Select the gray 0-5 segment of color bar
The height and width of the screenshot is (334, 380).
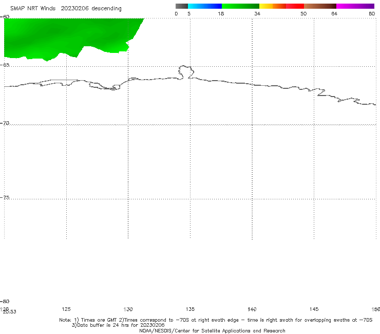click(181, 6)
